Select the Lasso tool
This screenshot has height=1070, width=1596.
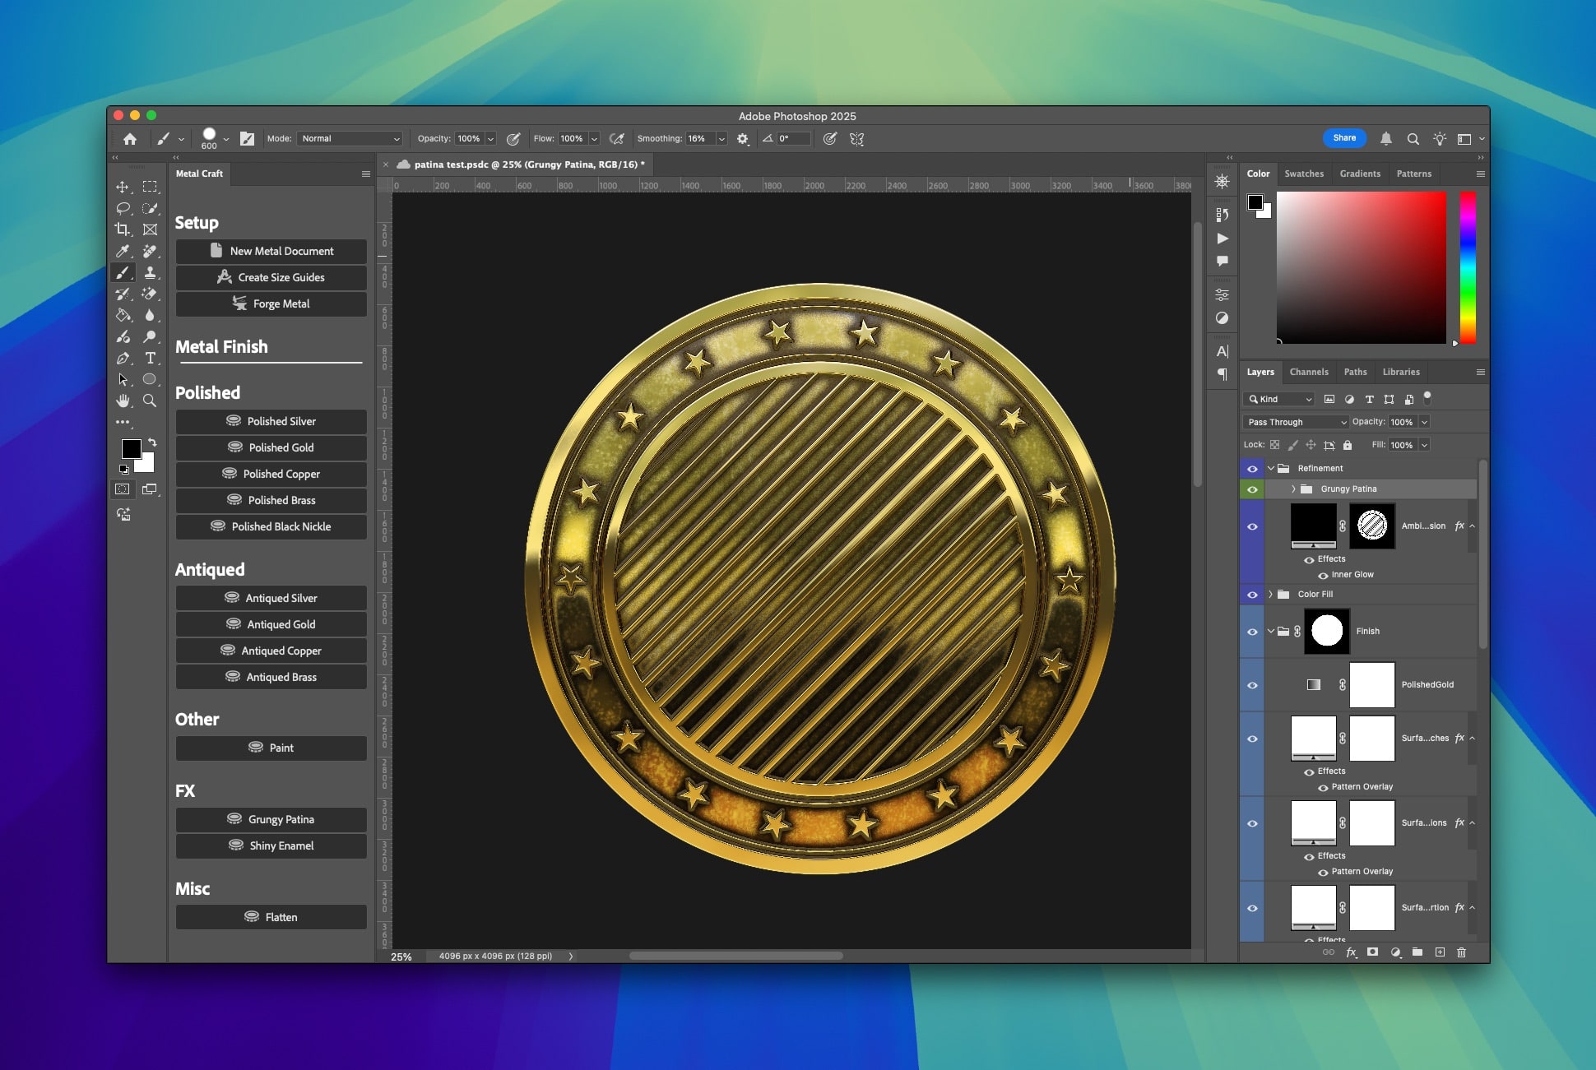(123, 208)
